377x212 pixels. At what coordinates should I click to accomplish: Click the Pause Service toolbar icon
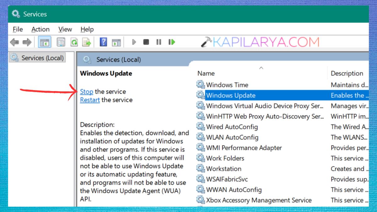click(159, 42)
